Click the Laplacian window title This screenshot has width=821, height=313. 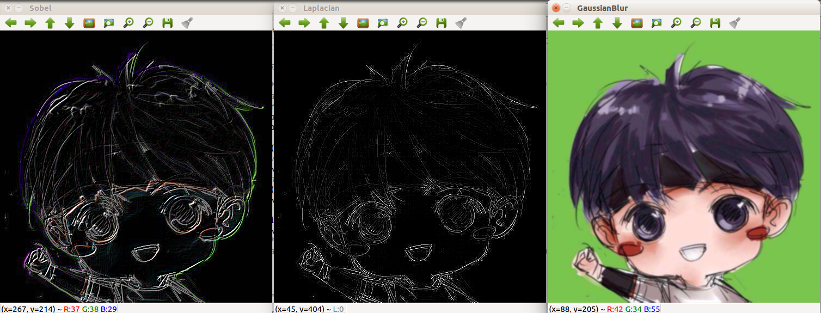tap(321, 8)
